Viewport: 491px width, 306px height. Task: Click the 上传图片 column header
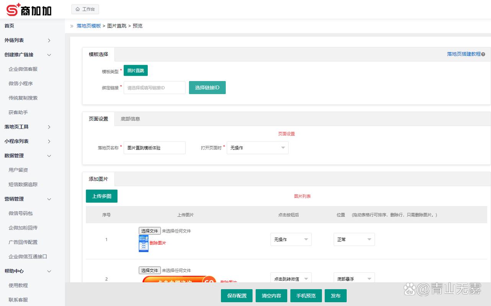[186, 215]
